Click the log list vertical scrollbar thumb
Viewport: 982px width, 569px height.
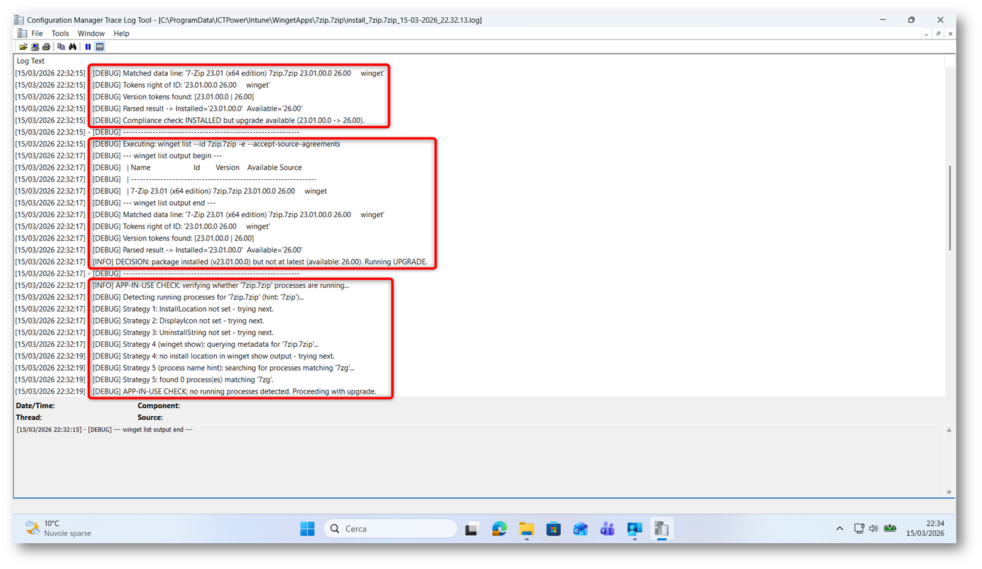coord(949,207)
